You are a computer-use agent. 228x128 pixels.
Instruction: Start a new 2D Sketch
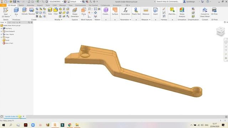point(6,12)
